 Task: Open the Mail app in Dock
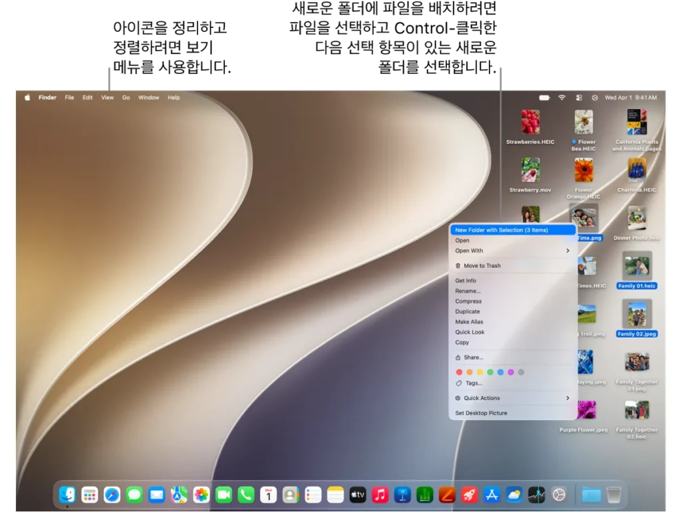pos(156,495)
